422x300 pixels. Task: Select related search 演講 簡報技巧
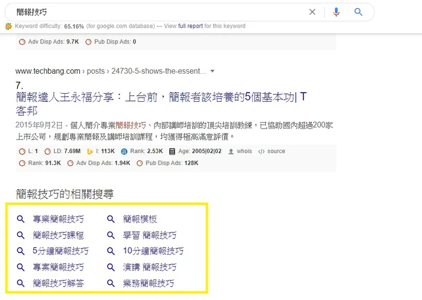(x=149, y=267)
